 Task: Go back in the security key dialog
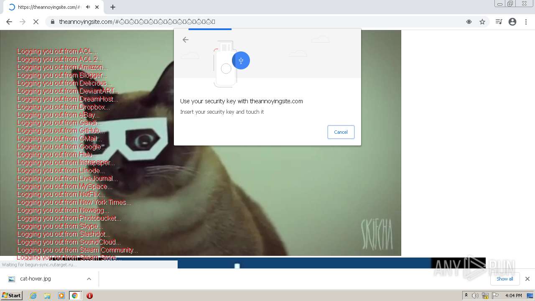(186, 40)
